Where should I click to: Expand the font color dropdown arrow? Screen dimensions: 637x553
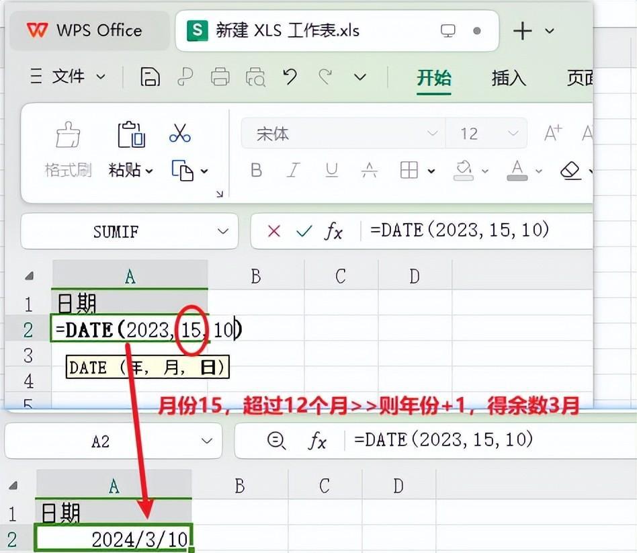pyautogui.click(x=539, y=171)
